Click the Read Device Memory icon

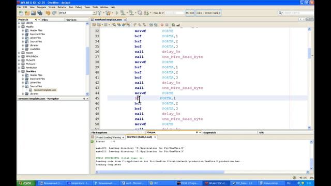tap(131, 13)
